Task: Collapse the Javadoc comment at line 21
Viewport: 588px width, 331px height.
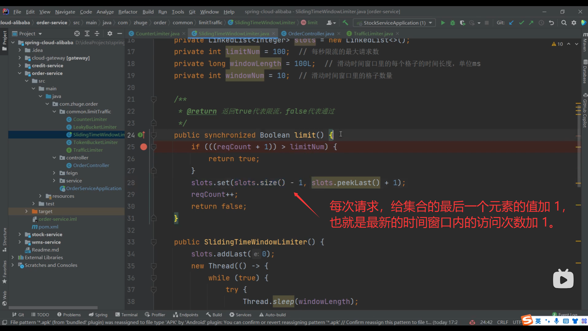Action: click(154, 99)
